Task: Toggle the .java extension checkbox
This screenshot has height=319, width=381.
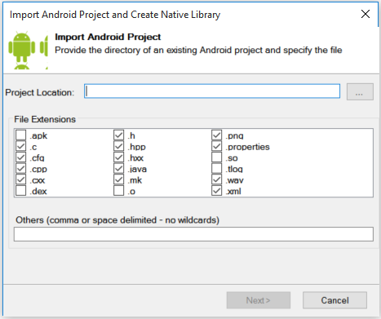Action: (119, 169)
